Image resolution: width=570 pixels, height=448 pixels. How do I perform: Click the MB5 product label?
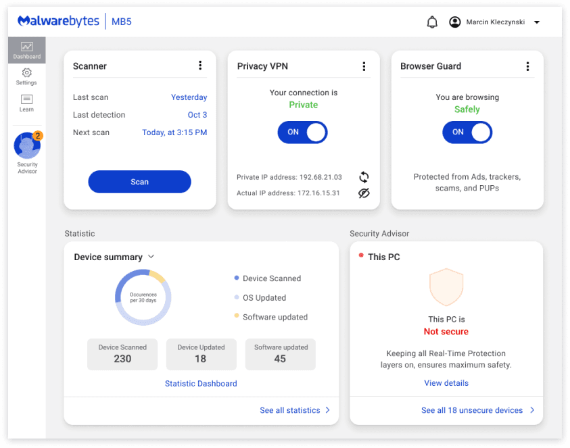click(x=122, y=22)
